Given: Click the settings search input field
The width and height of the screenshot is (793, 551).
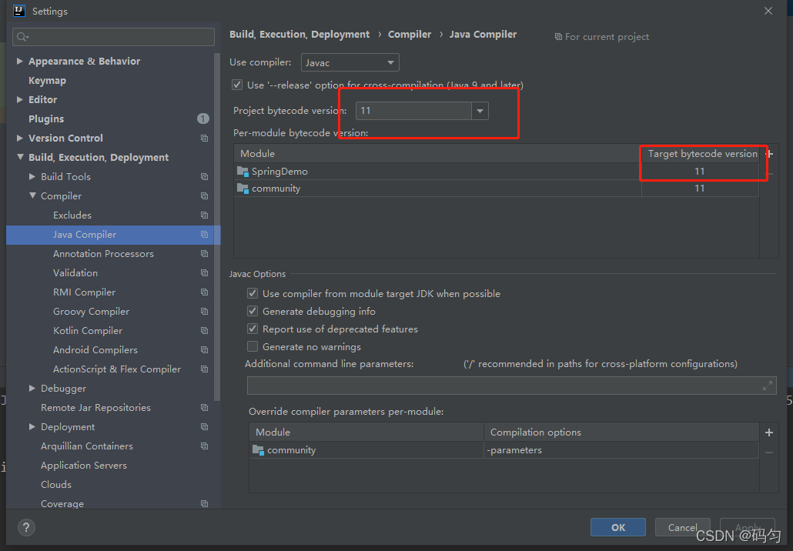Looking at the screenshot, I should 113,37.
